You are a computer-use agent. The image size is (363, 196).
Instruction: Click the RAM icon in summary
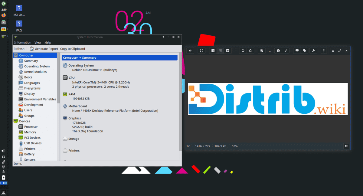tap(65, 94)
